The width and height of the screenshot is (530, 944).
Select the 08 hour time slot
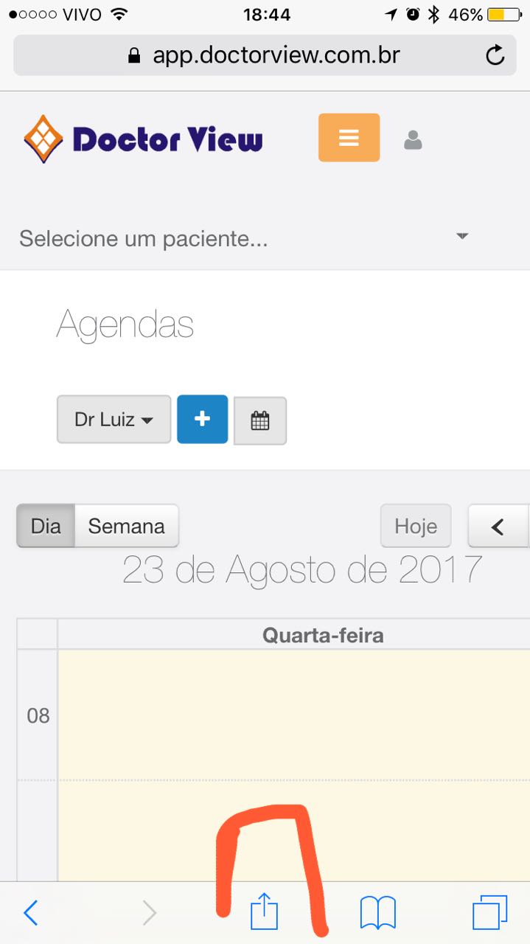(x=293, y=714)
